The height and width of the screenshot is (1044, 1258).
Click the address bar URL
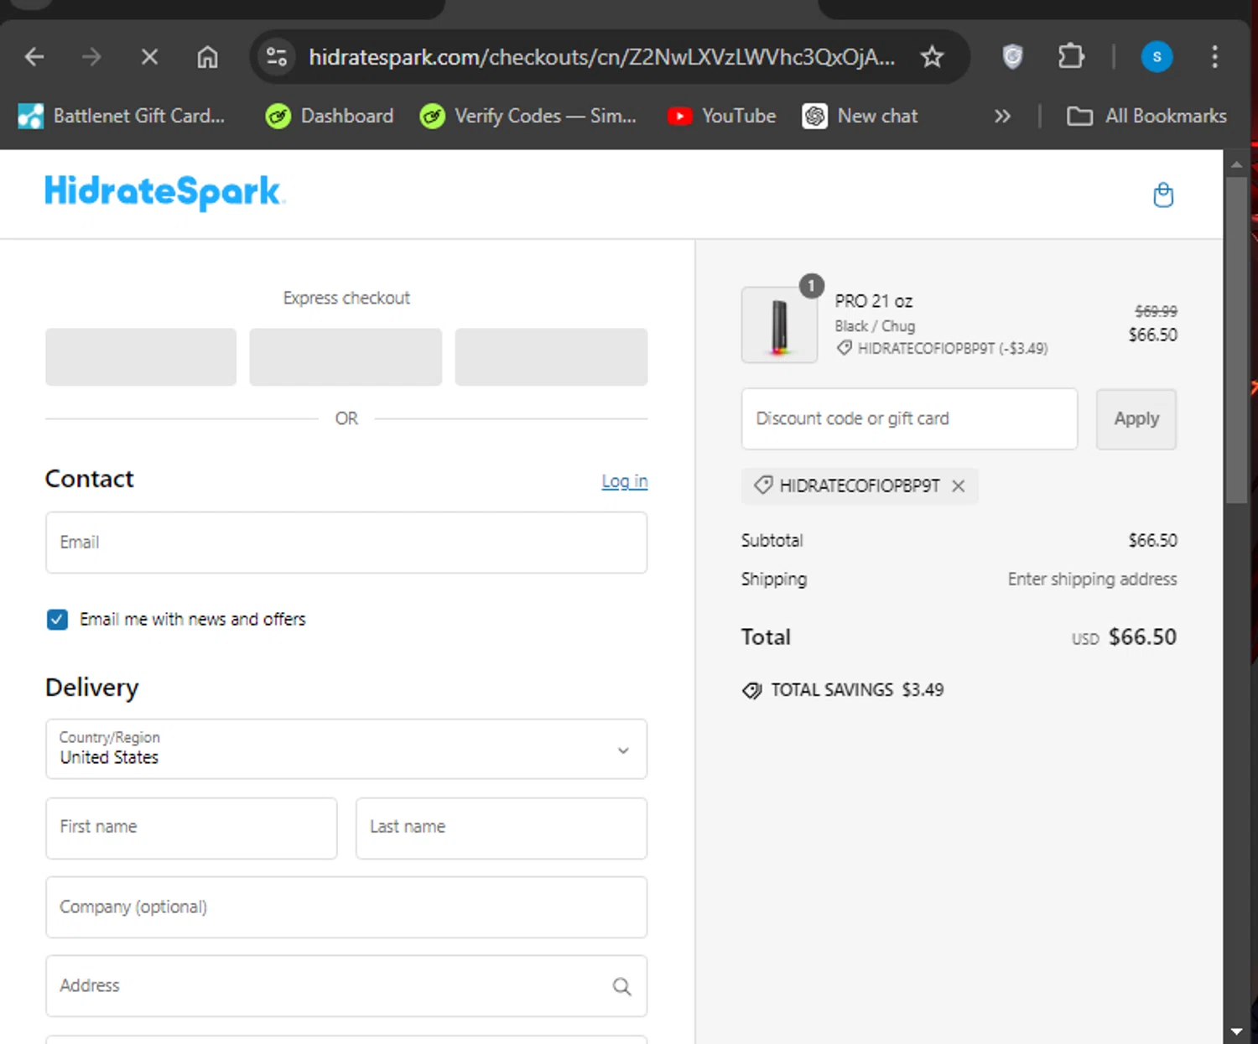pyautogui.click(x=601, y=57)
